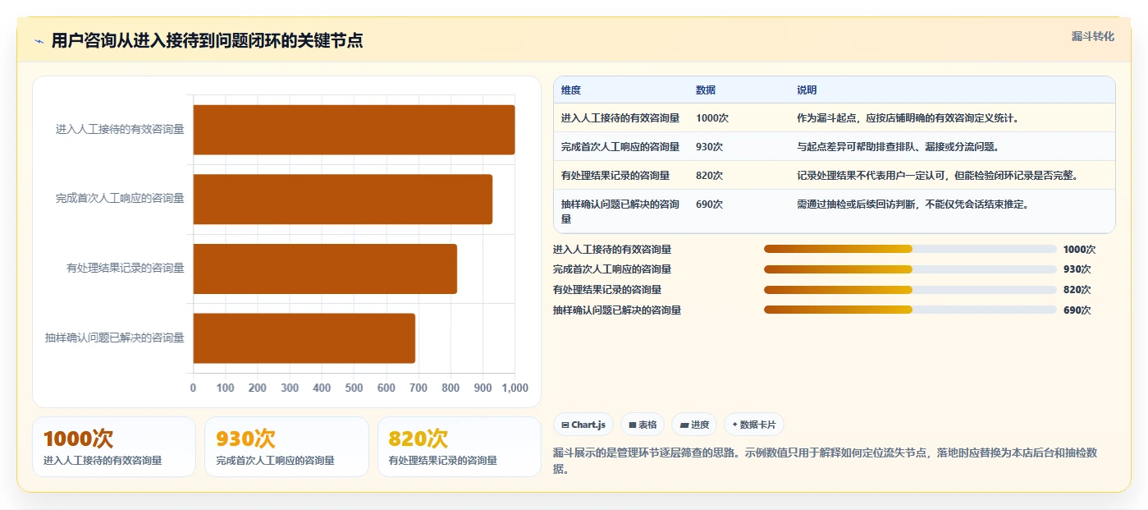The image size is (1148, 510).
Task: Click the 1000次 cell in the table
Action: [x=712, y=118]
